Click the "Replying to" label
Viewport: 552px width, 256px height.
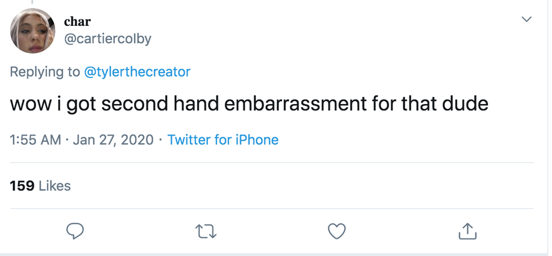coord(45,72)
